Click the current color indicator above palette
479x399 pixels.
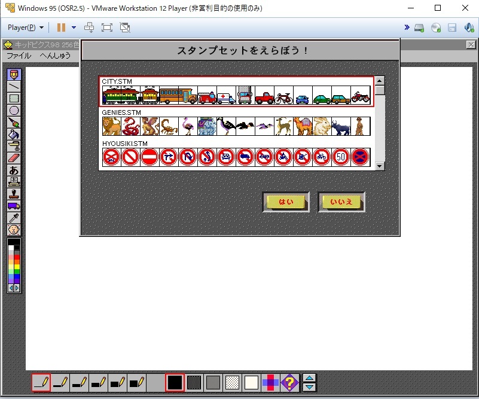pos(14,242)
